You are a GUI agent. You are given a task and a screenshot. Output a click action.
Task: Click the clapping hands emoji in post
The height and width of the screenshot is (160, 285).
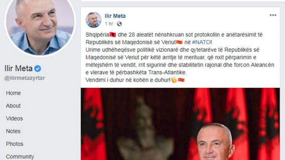pyautogui.click(x=174, y=80)
